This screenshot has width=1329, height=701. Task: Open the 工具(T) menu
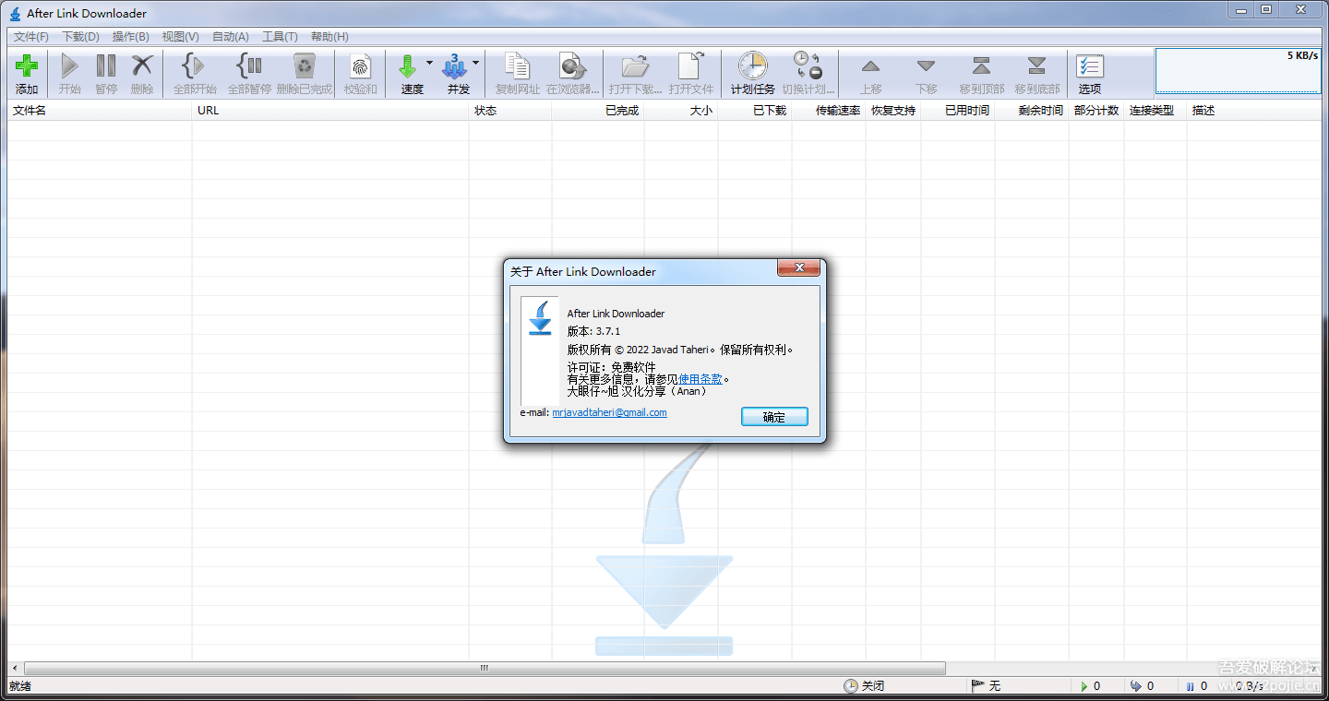click(280, 37)
